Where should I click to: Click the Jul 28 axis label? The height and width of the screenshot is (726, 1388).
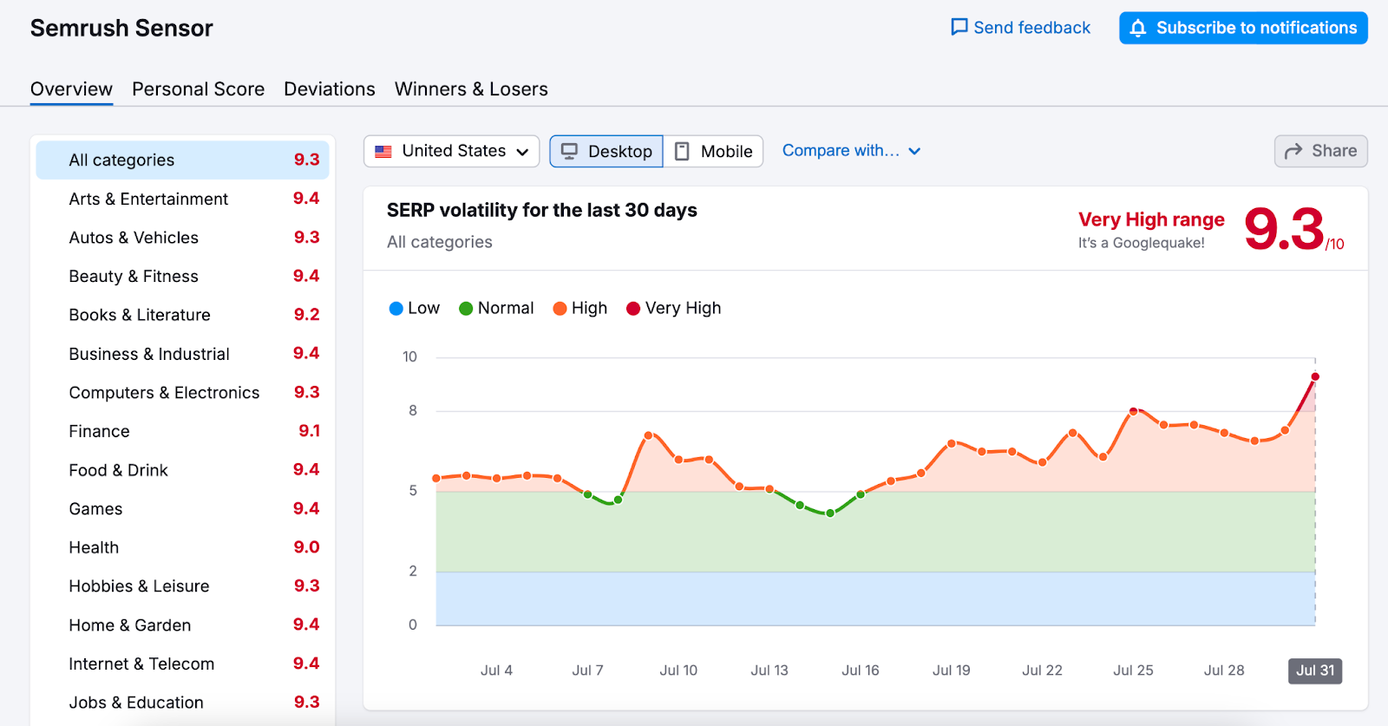tap(1224, 670)
